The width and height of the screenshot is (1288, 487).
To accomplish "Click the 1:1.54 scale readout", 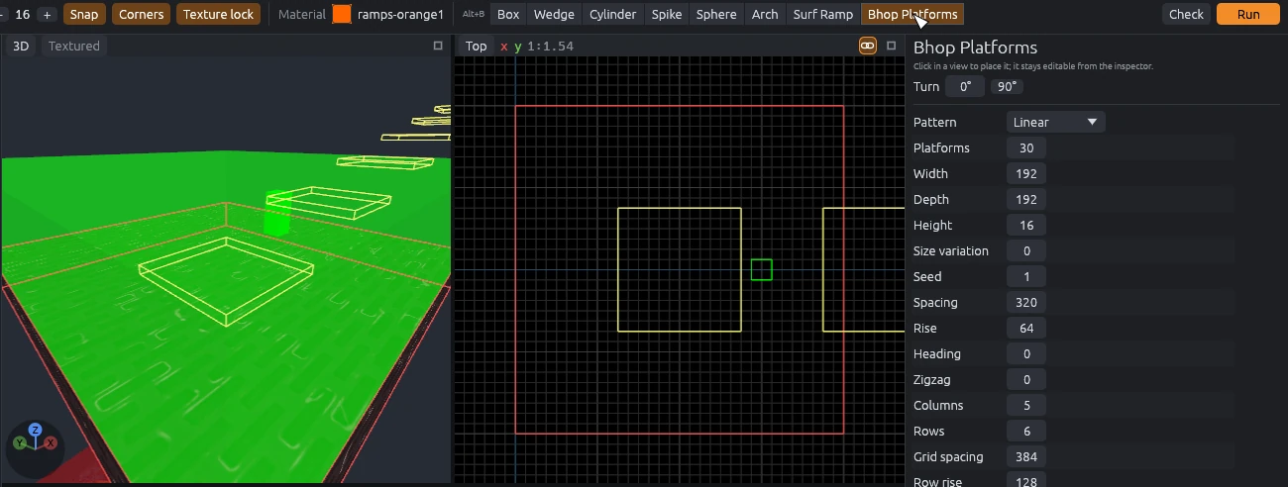I will point(550,46).
